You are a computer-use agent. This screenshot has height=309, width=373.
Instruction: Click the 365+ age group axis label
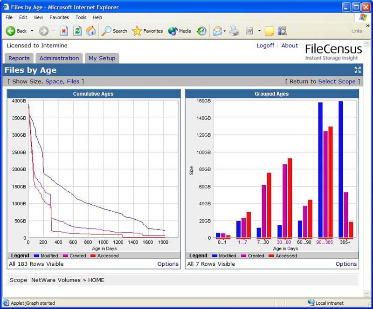click(345, 242)
